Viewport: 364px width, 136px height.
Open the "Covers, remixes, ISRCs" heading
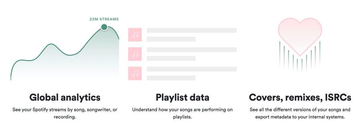[300, 98]
